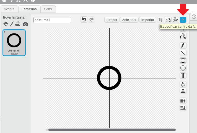197x133 pixels.
Task: Open the Fantasias tab
Action: coord(29,9)
